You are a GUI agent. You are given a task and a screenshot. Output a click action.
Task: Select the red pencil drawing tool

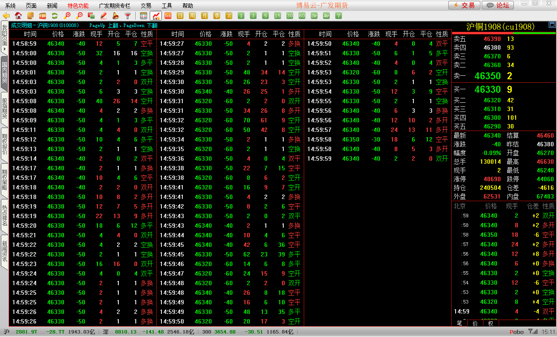point(104,16)
